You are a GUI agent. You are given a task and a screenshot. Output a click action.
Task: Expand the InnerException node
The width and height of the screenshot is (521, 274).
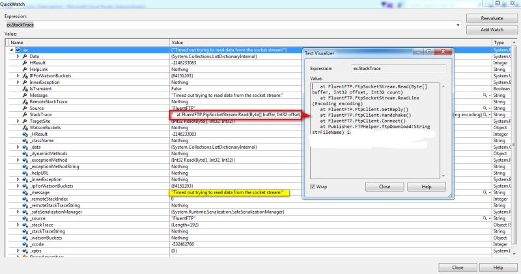click(18, 82)
